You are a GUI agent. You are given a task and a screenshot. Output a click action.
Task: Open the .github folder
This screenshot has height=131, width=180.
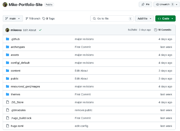tap(15, 39)
